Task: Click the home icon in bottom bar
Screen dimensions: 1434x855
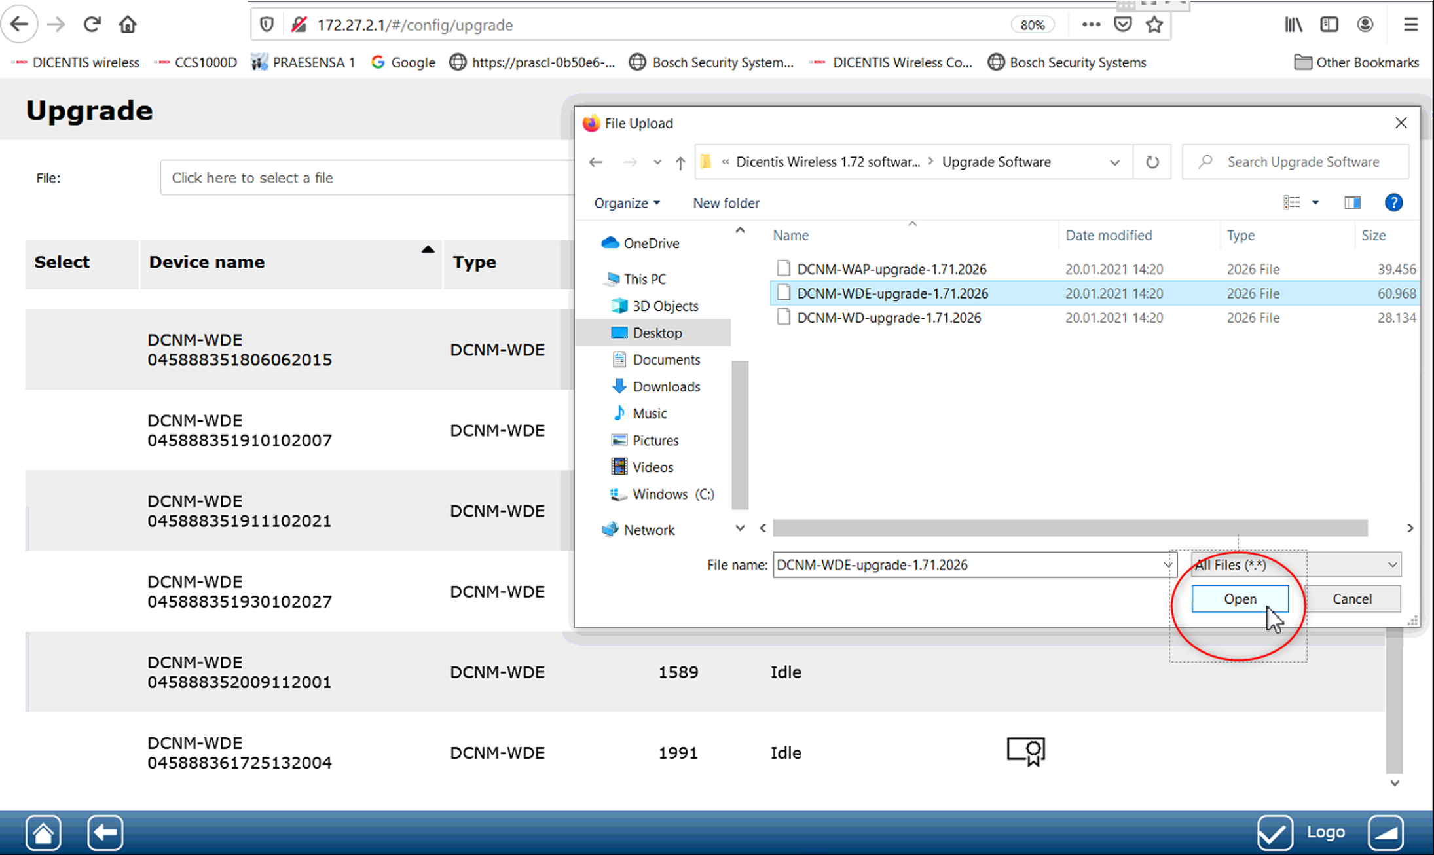Action: click(43, 833)
